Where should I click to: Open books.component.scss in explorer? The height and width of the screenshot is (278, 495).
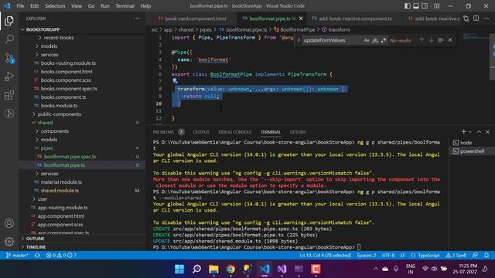pyautogui.click(x=66, y=80)
